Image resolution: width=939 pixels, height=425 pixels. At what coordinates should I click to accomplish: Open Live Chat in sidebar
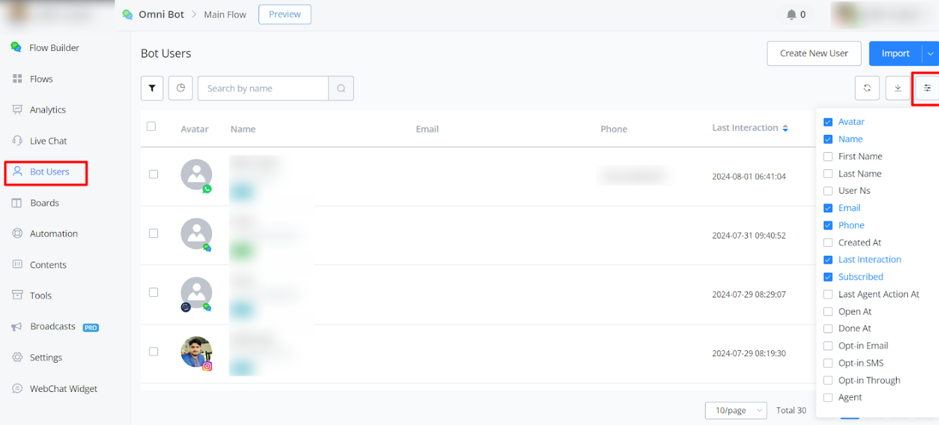click(48, 141)
